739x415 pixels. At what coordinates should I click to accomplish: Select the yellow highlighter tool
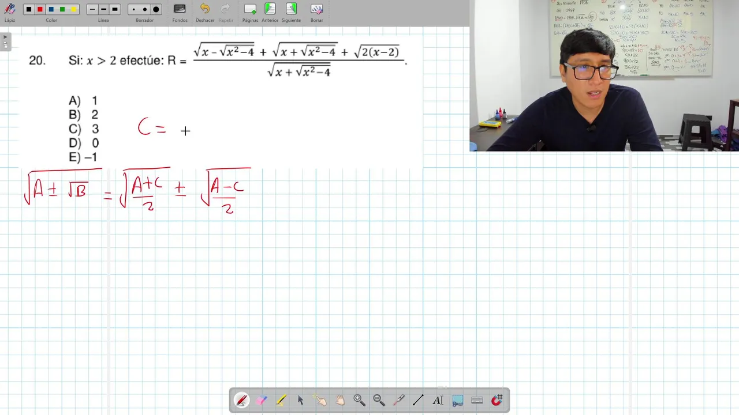point(281,400)
